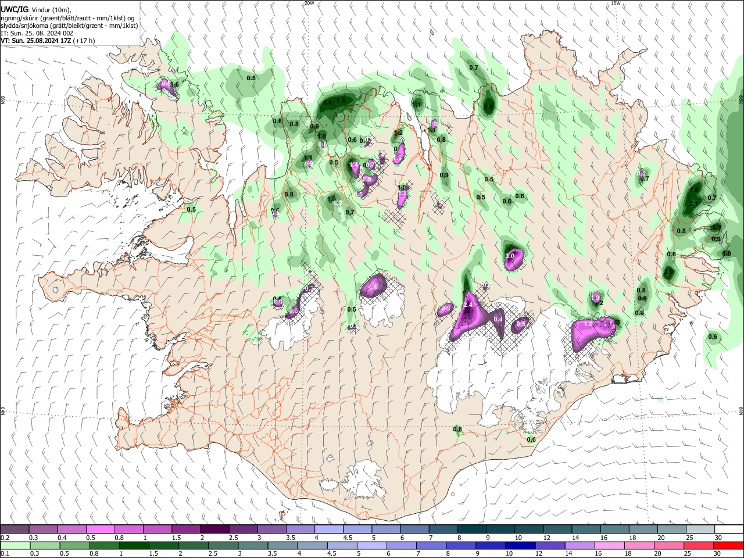Select the initial time 'IT: Sun. 25. 08. 2024 00Z'
Screen dimensions: 744x558
pyautogui.click(x=37, y=33)
